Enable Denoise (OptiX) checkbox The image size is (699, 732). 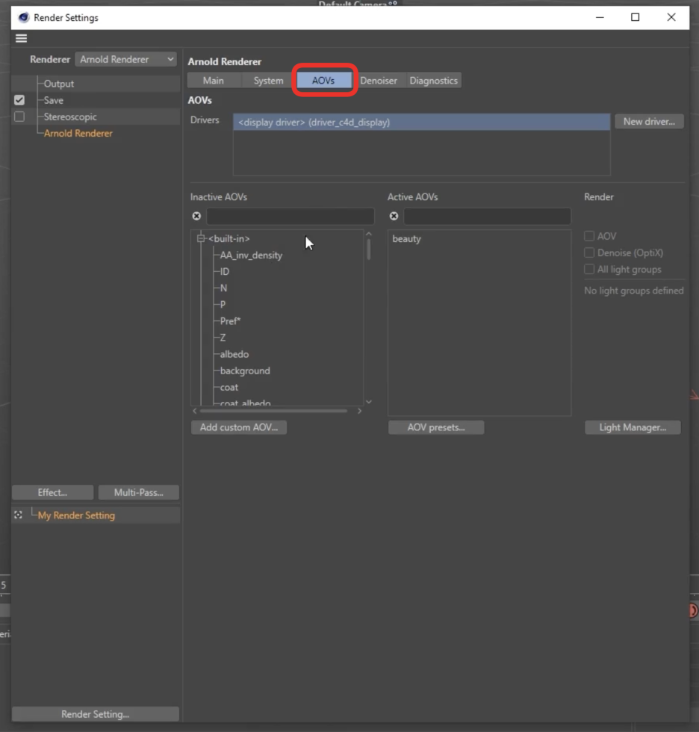[x=589, y=252]
